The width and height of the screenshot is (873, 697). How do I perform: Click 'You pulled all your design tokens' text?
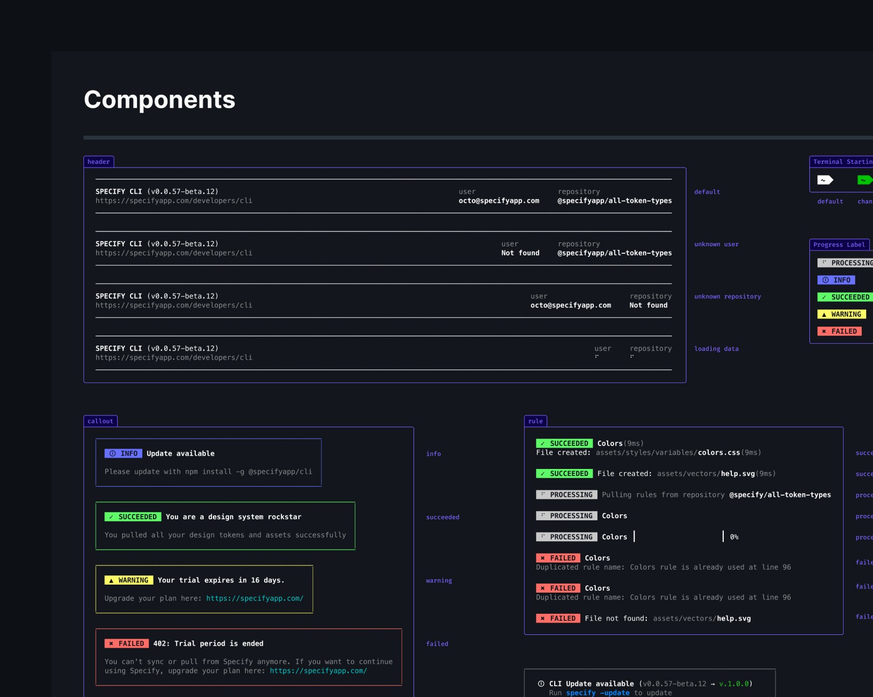pyautogui.click(x=225, y=535)
